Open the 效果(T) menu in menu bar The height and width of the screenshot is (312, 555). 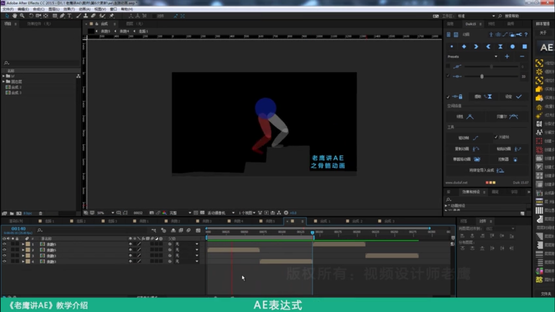coord(69,9)
